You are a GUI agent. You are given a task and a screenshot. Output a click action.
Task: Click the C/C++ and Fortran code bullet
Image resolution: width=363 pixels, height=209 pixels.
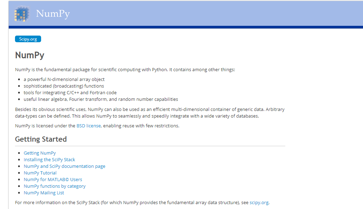(x=70, y=92)
